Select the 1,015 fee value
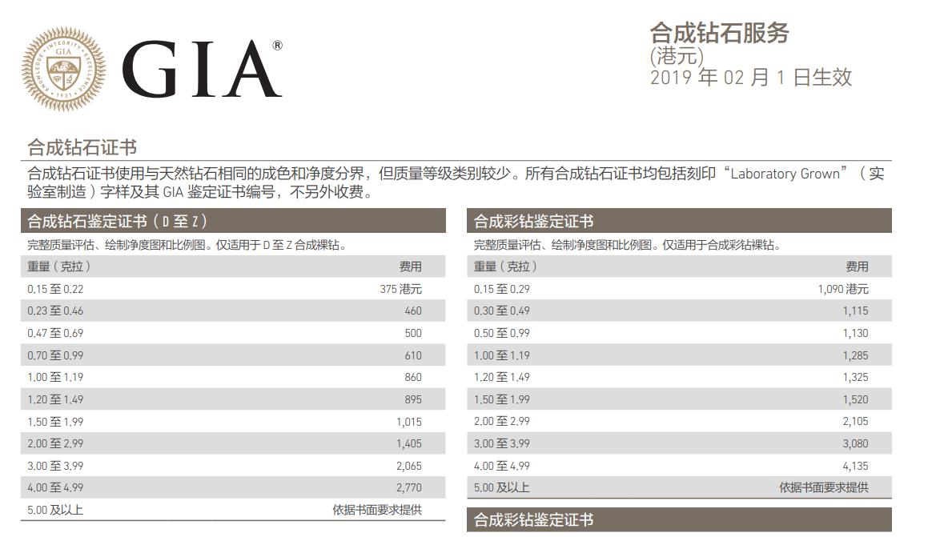 (x=409, y=422)
